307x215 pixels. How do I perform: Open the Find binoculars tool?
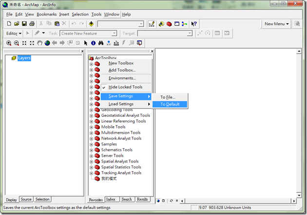[x=101, y=43]
